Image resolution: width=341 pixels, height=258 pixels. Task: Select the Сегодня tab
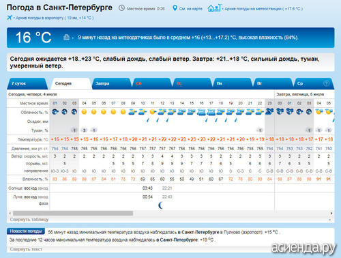pyautogui.click(x=71, y=83)
